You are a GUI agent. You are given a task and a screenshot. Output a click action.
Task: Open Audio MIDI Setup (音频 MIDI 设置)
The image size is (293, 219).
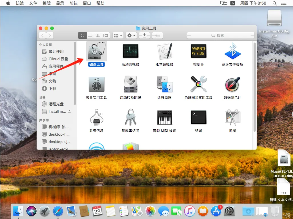[x=164, y=117]
